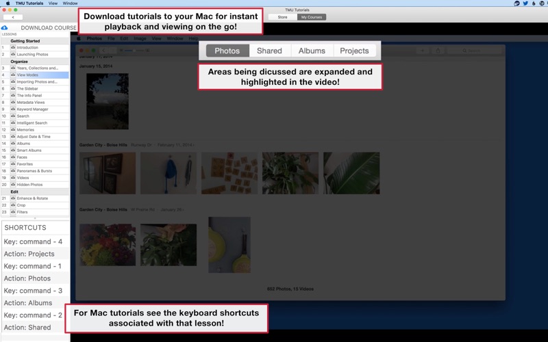The image size is (548, 342).
Task: Download the Filters lesson via cloud icon
Action: [13, 212]
